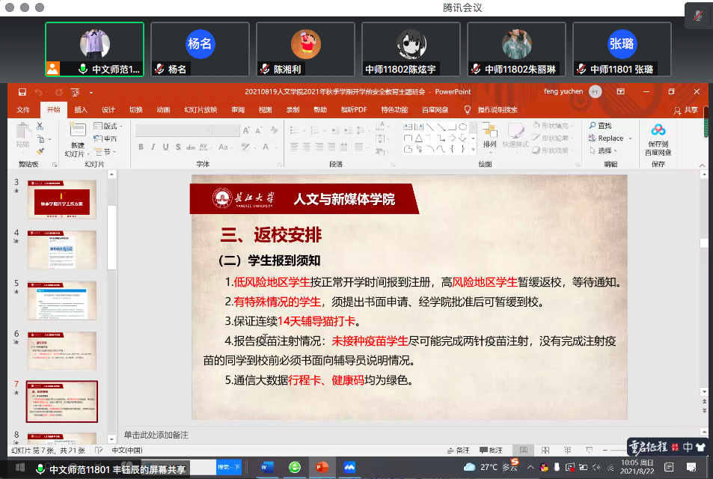Select slide 5 thumbnail in slide panel
This screenshot has height=479, width=713.
(x=62, y=299)
